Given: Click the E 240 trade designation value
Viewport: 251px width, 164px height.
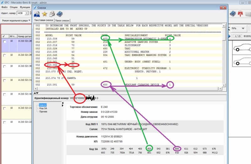Looking at the screenshot, I should 104,107.
